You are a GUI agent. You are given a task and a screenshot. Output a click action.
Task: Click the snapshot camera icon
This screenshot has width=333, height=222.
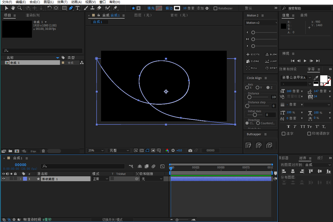(190, 150)
